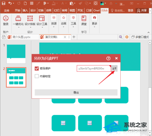
Task: Click the 共享 share button
Action: coord(142,10)
